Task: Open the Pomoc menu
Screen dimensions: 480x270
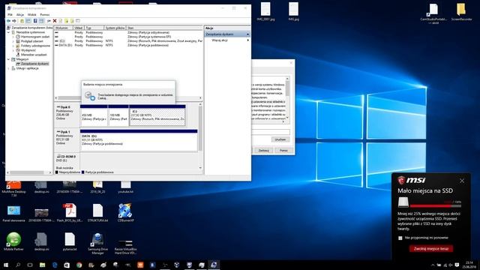Action: pos(45,15)
